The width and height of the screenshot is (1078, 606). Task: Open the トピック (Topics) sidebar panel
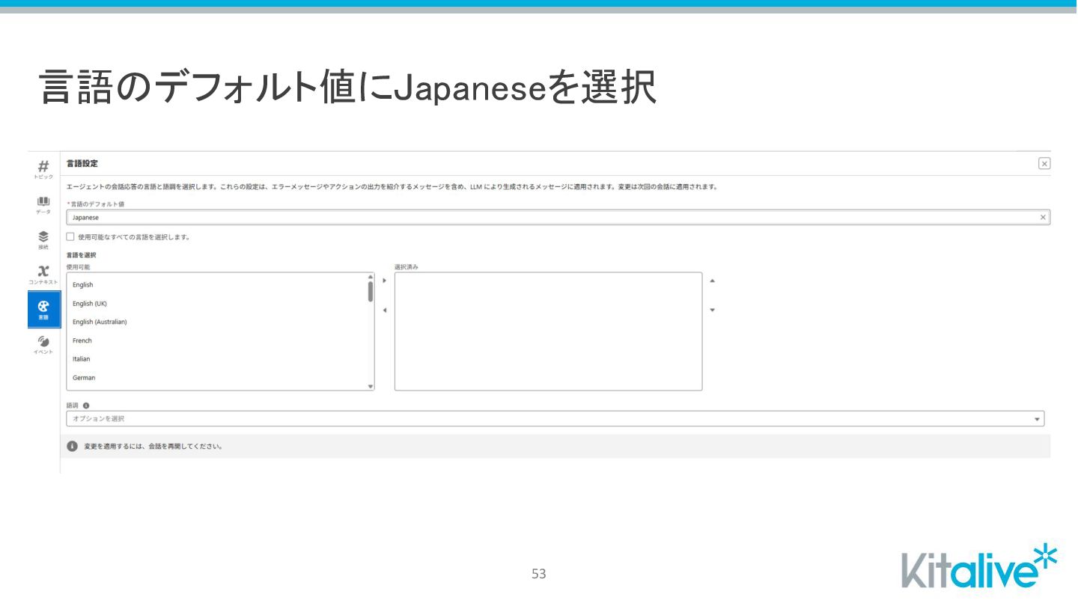(x=43, y=169)
